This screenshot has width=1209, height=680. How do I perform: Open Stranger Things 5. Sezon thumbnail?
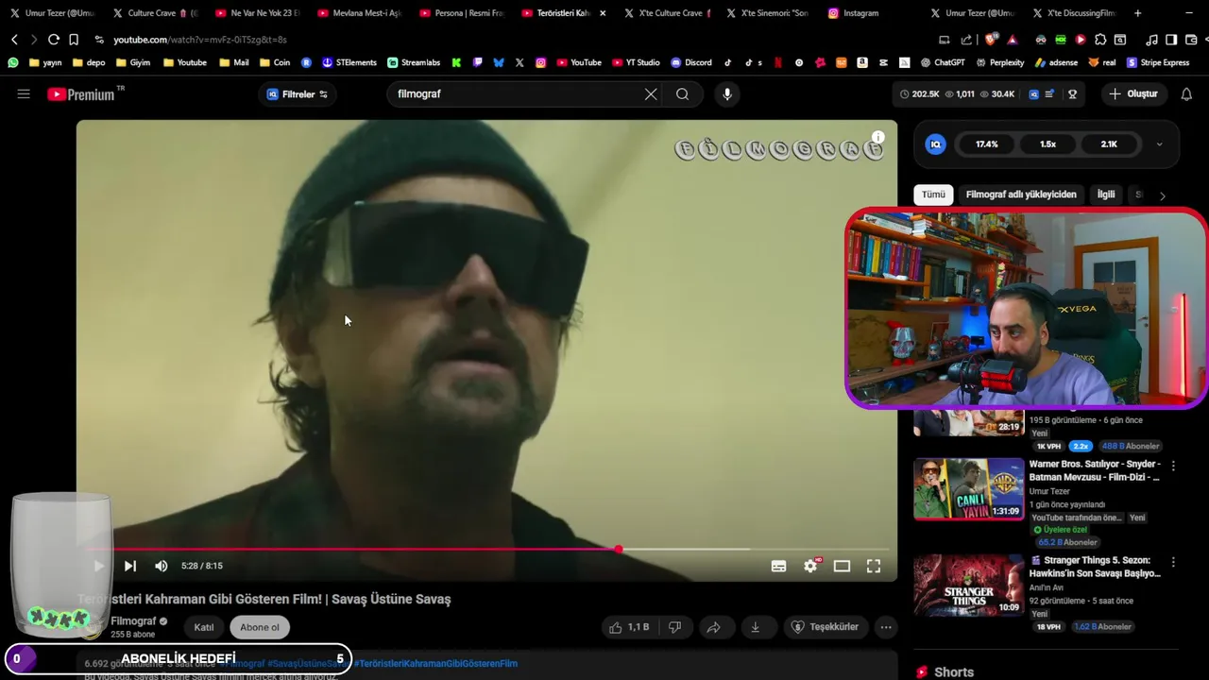point(969,586)
